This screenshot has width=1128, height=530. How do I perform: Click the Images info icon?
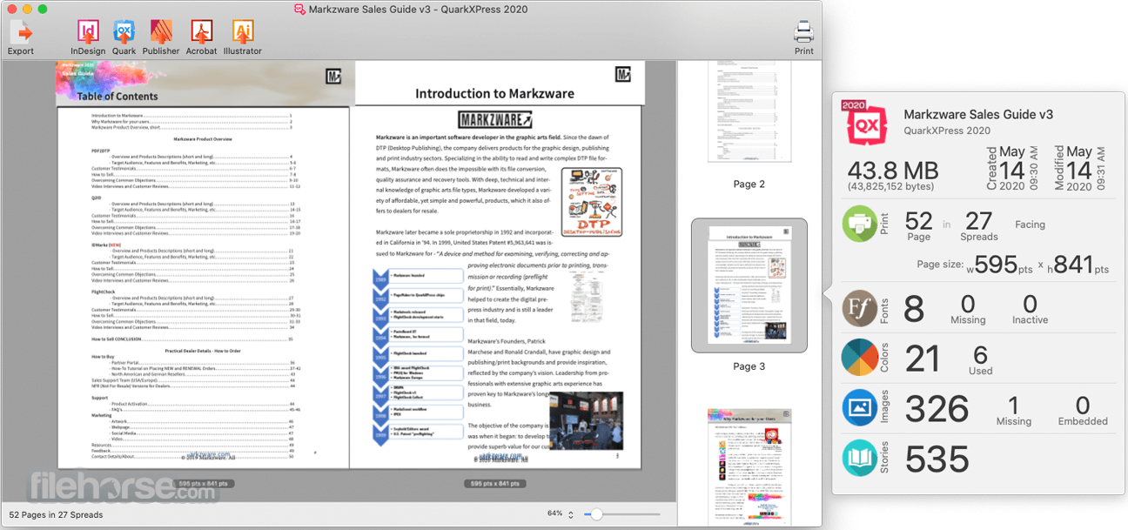click(859, 407)
